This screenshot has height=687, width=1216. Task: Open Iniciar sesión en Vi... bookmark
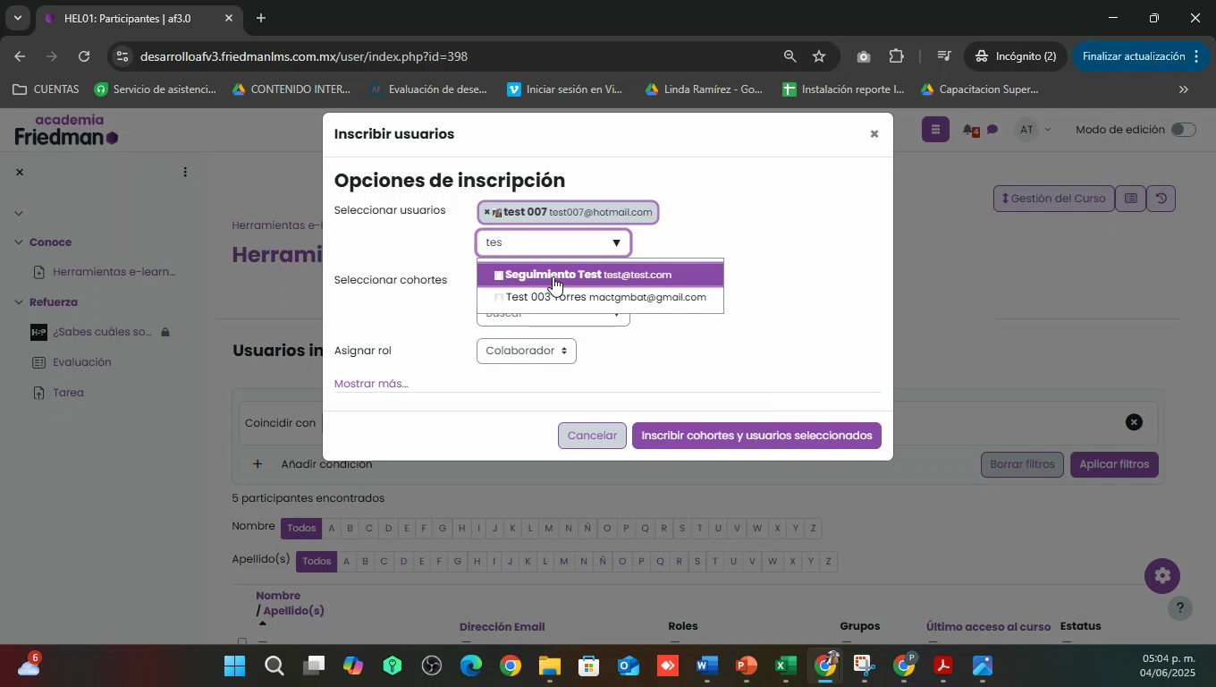(564, 89)
